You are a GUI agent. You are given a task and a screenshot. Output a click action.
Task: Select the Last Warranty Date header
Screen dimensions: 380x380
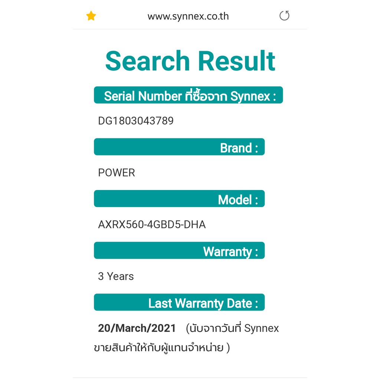(x=179, y=303)
